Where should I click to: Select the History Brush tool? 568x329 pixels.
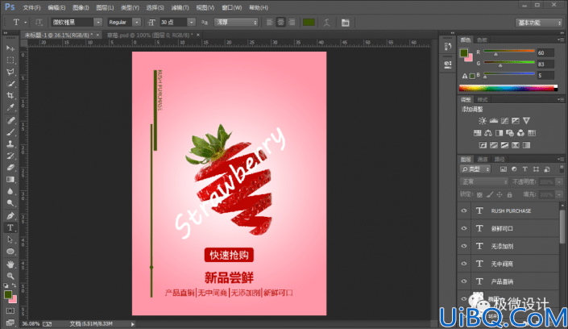point(10,156)
